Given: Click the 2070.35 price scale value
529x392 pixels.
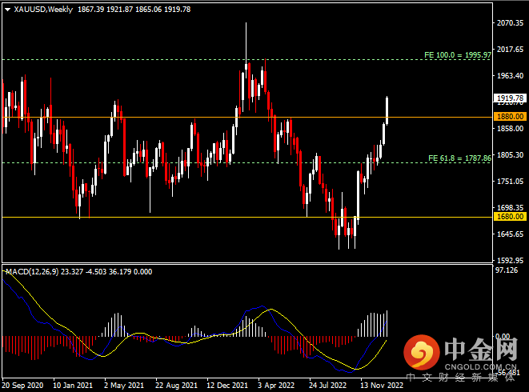Looking at the screenshot, I should (x=510, y=23).
